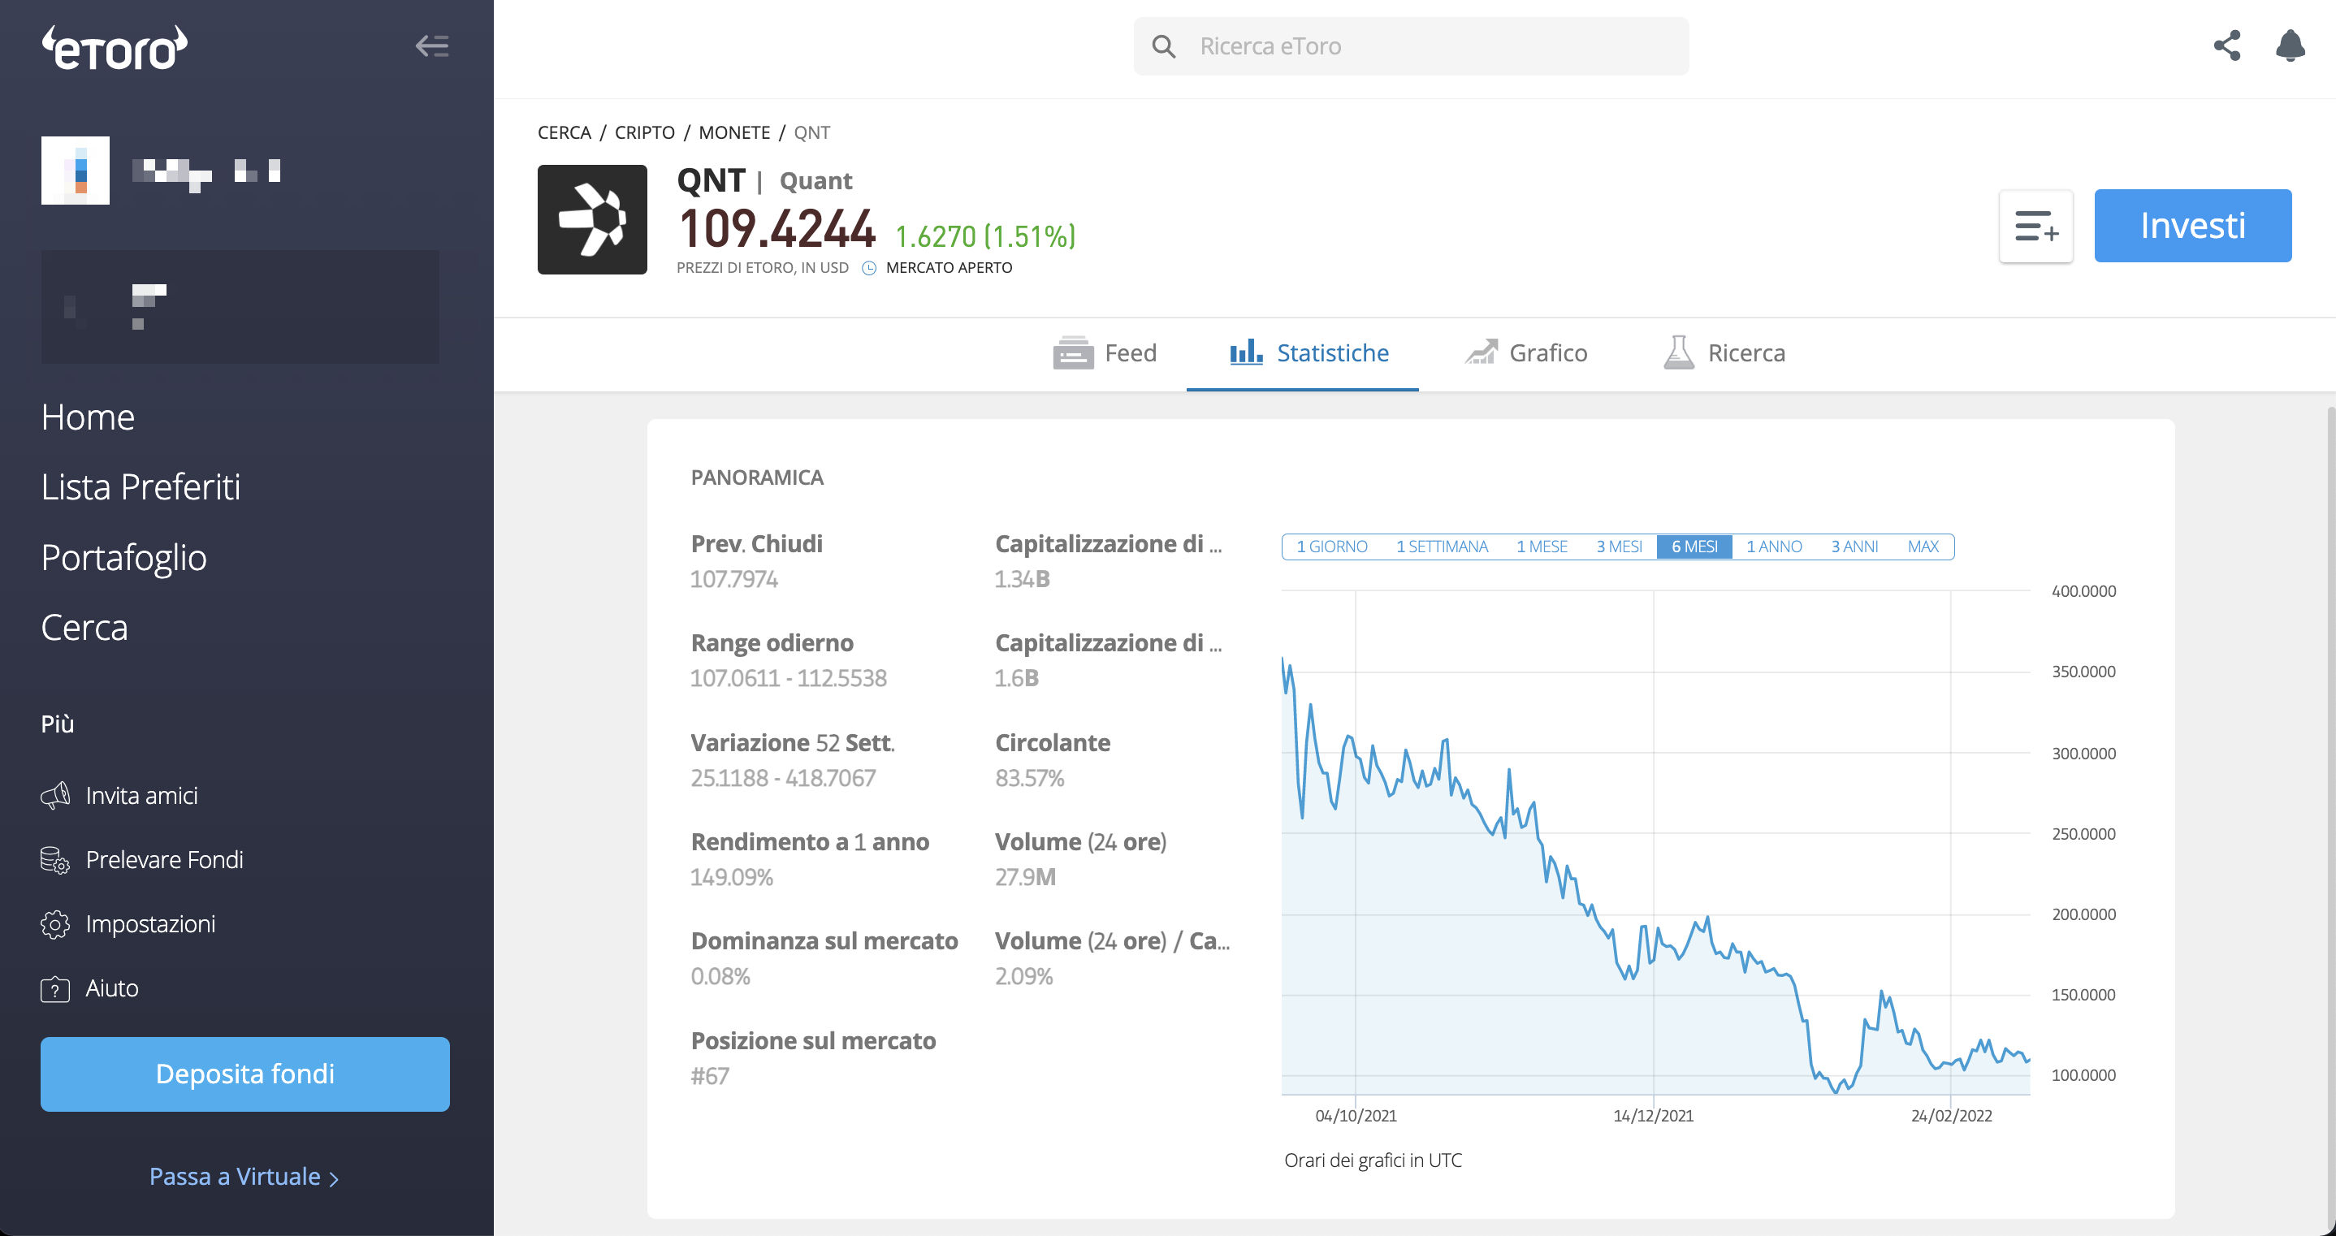Open Impostazioni via the gear icon

pyautogui.click(x=54, y=924)
